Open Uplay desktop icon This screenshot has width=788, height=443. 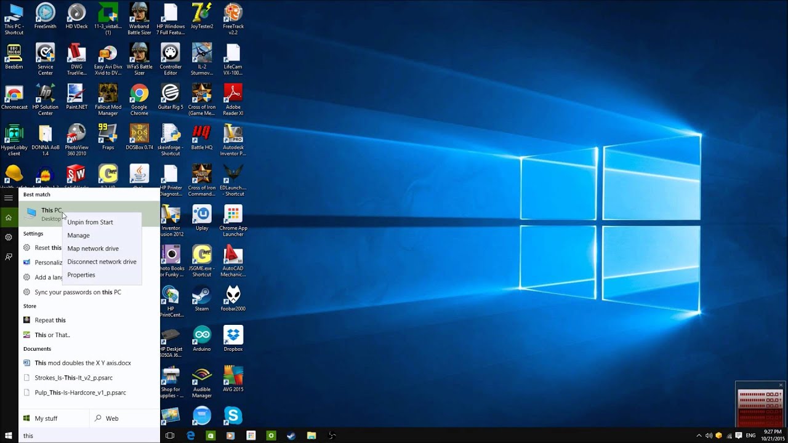tap(202, 218)
